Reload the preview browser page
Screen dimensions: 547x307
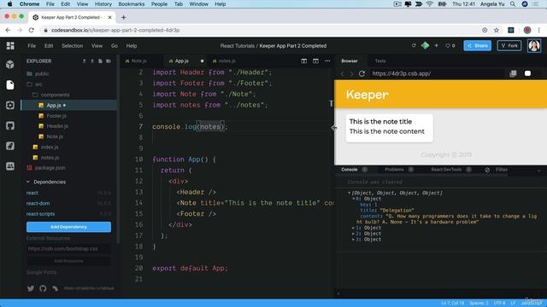click(x=362, y=74)
